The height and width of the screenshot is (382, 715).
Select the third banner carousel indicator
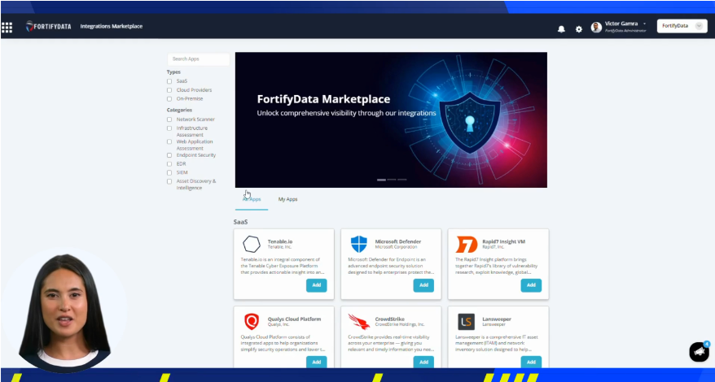click(401, 180)
